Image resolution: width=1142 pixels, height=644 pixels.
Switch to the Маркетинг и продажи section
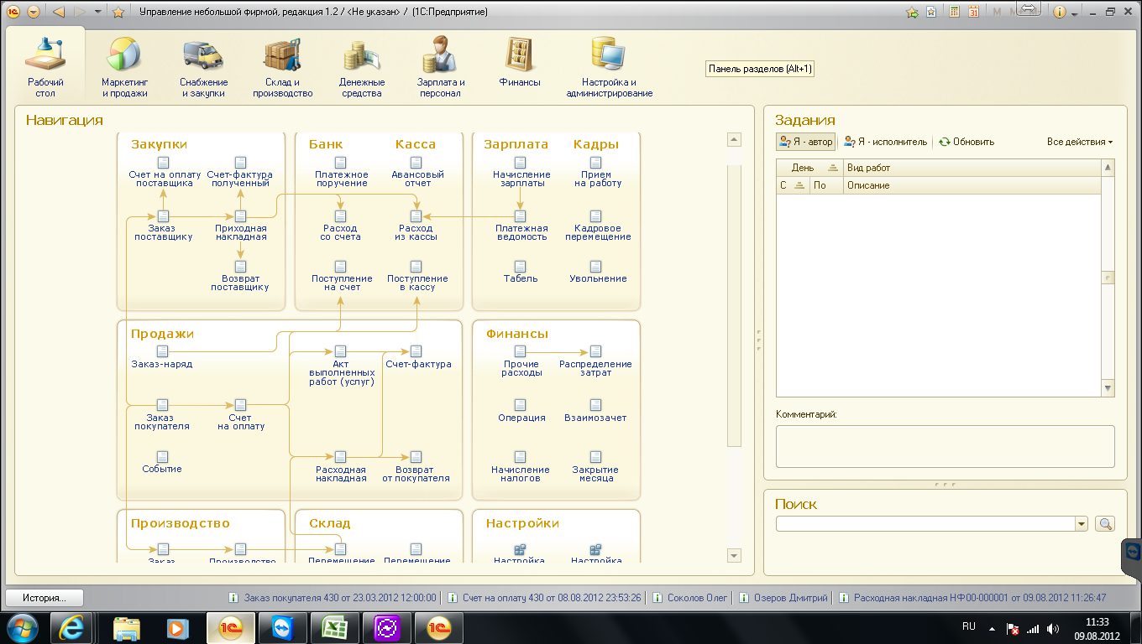124,68
